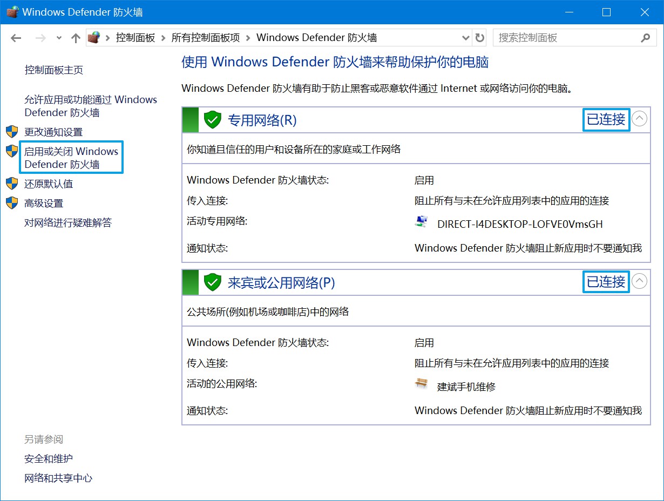Screen dimensions: 664x501
Task: Open 允许应用或功能通过 Windows Defender 防火墙
Action: coord(91,106)
